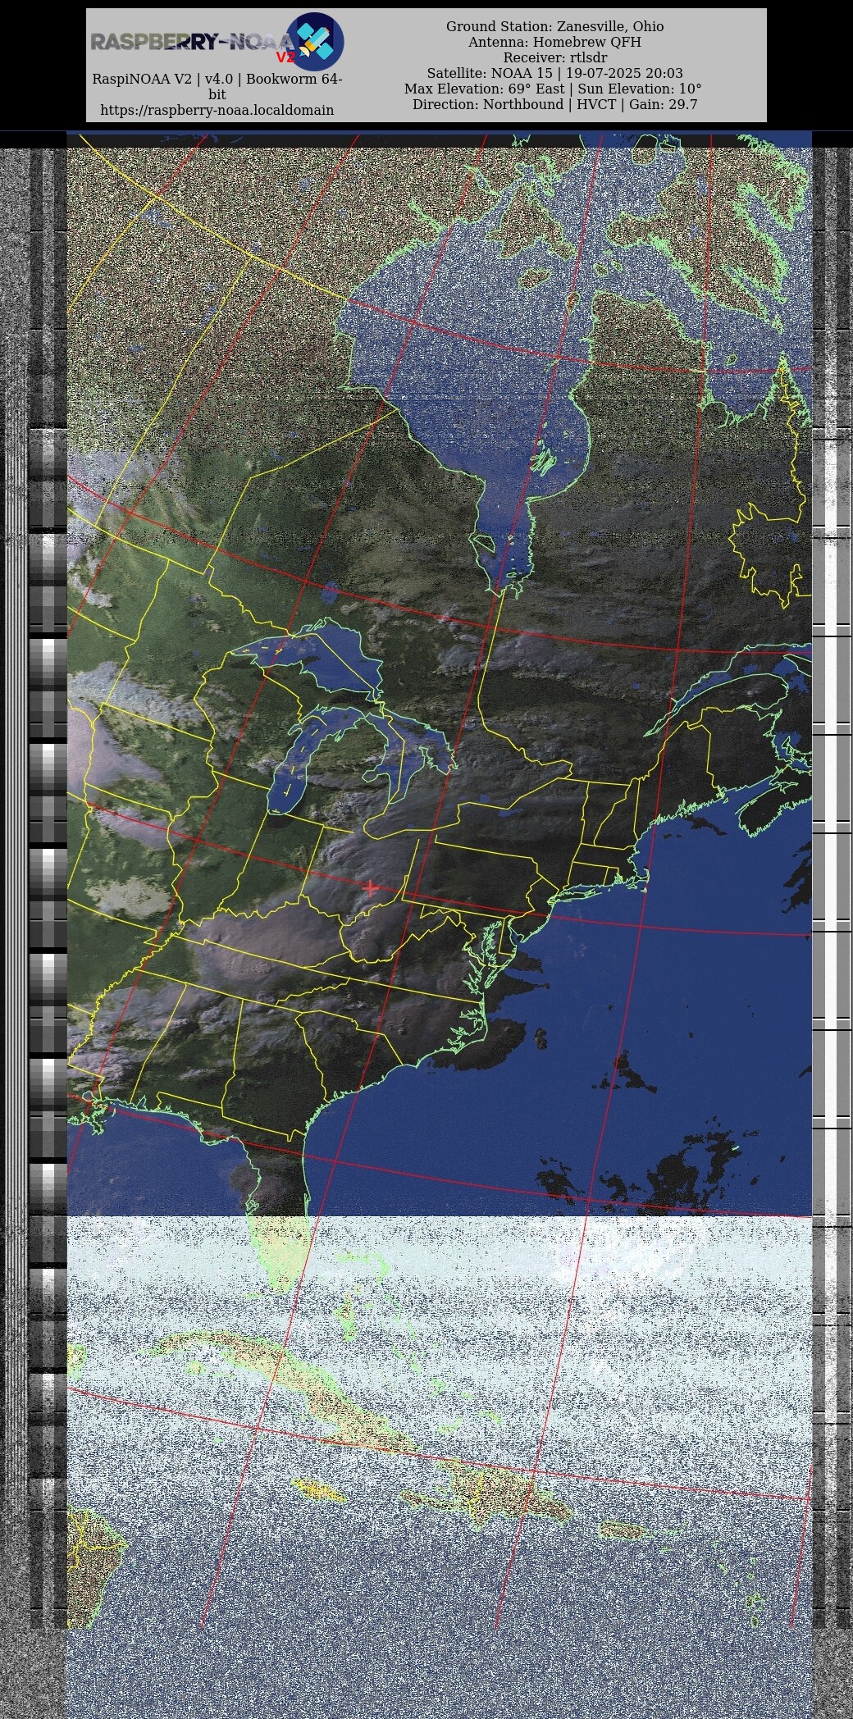The width and height of the screenshot is (853, 1719).
Task: Click the Direction: Northbound gain line
Action: [x=554, y=104]
